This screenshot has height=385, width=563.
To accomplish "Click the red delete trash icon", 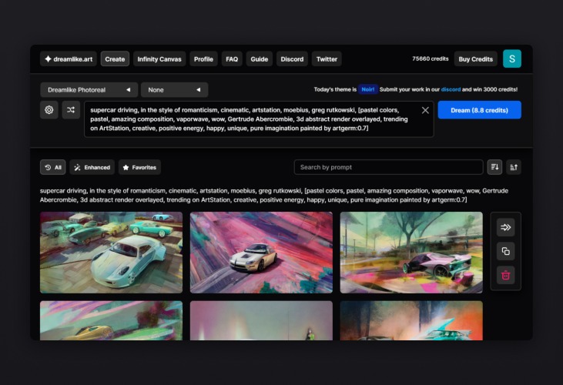I will point(505,275).
